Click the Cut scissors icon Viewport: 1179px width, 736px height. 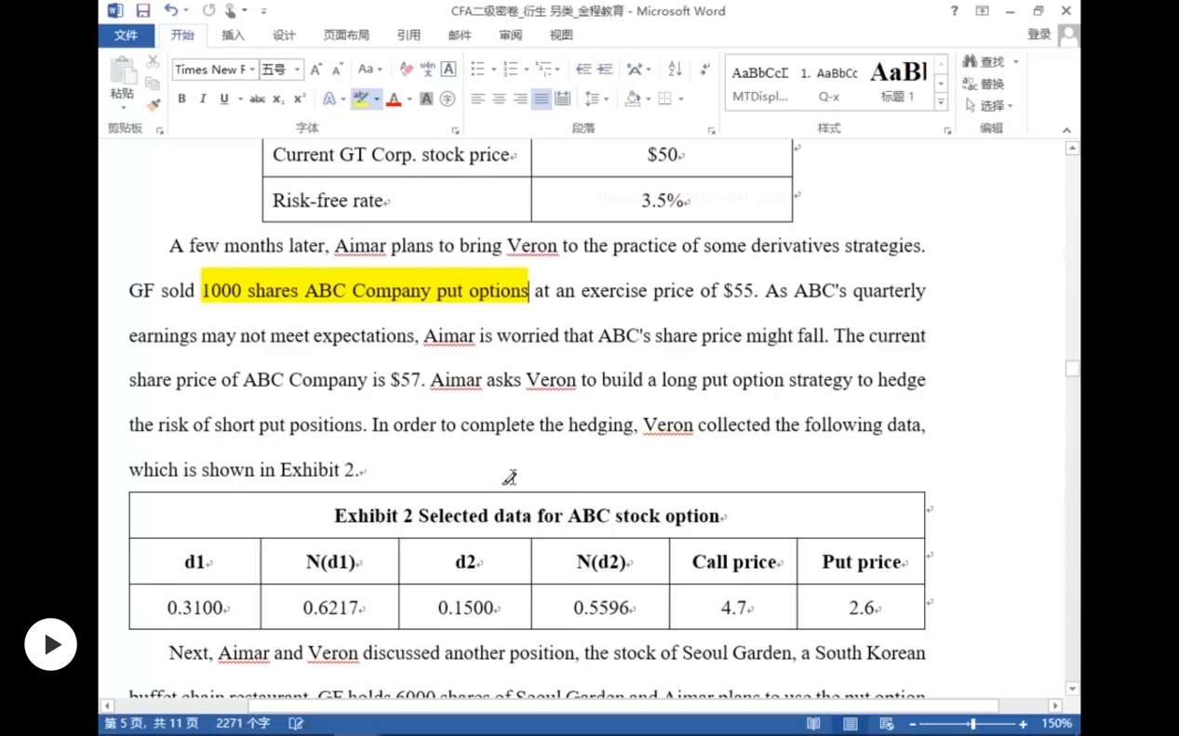point(153,62)
